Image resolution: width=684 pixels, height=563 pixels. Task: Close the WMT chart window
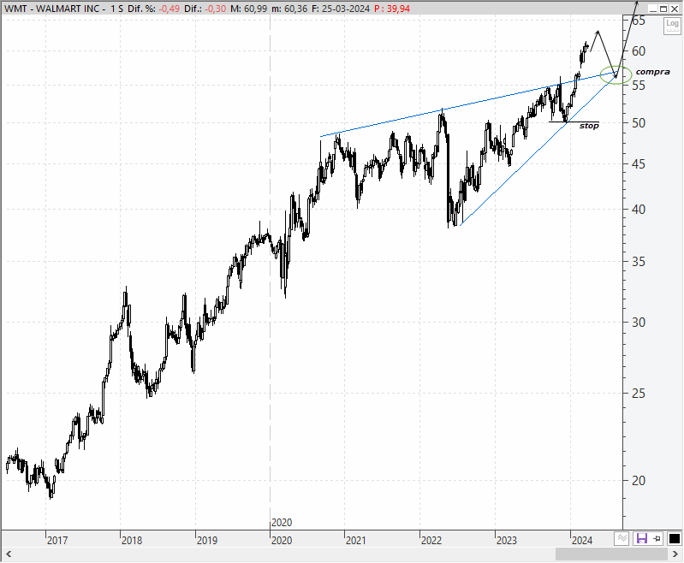[x=675, y=9]
